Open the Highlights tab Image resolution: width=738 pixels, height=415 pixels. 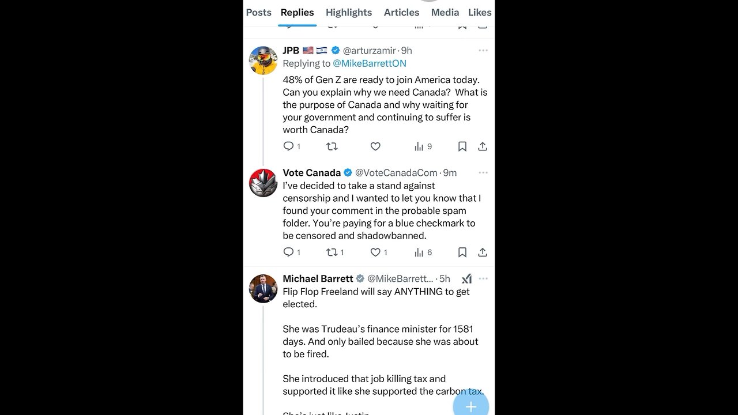(349, 12)
